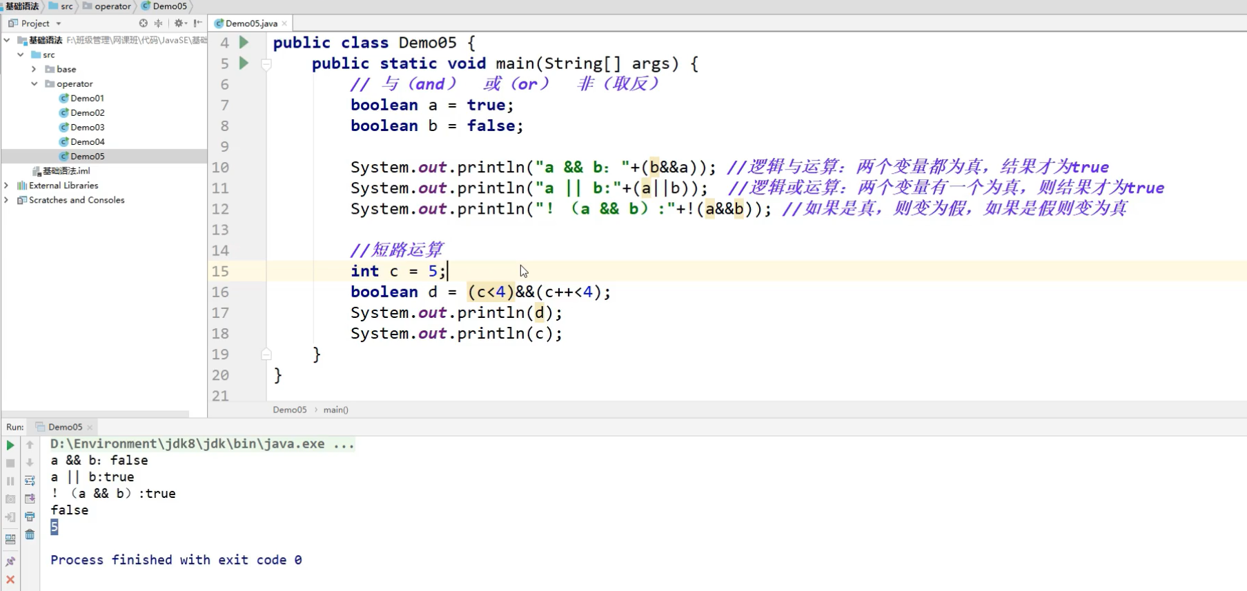The image size is (1247, 591).
Task: Expand Scratches and Consoles node
Action: pyautogui.click(x=7, y=199)
